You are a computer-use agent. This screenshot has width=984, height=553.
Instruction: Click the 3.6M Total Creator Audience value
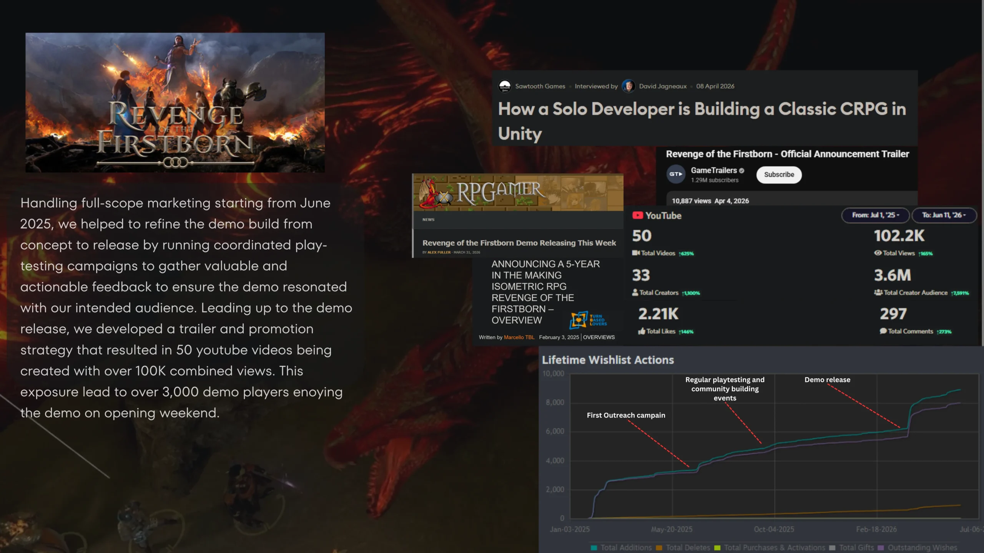893,275
